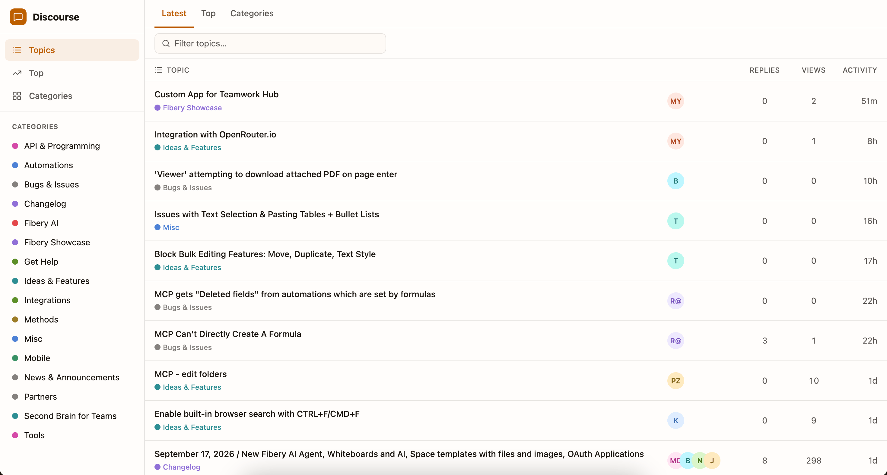Click T avatar on Block Bulk Editing topic
This screenshot has height=475, width=887.
pos(676,261)
